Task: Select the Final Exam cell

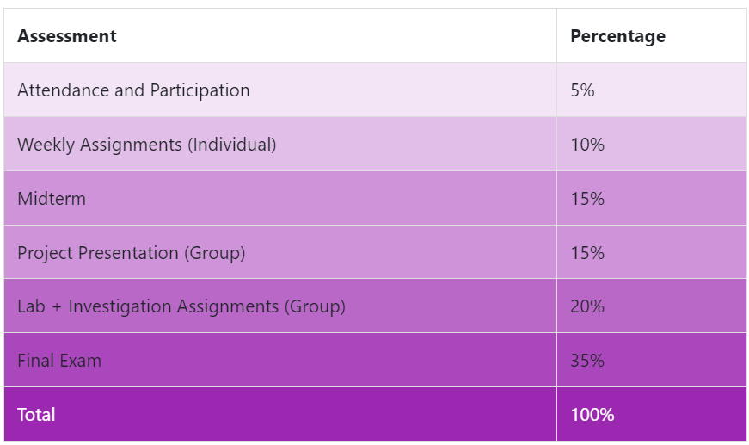Action: coord(59,361)
